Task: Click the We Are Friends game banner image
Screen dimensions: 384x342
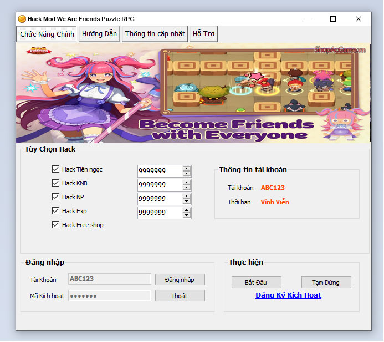Action: 193,93
